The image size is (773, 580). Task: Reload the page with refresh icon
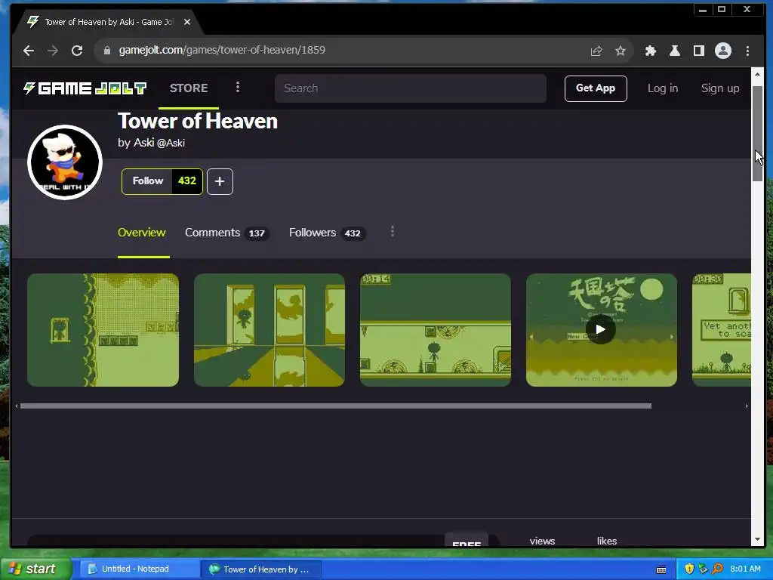(x=77, y=51)
